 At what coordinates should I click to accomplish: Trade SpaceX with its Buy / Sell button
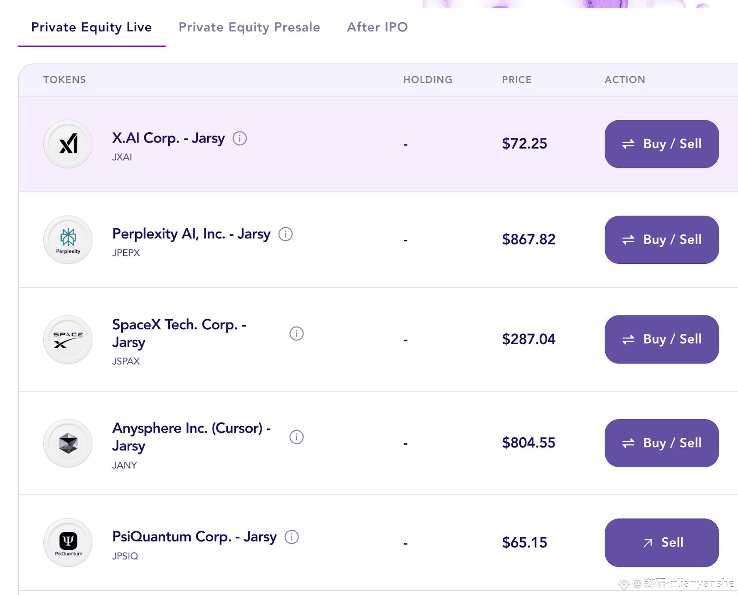(661, 339)
